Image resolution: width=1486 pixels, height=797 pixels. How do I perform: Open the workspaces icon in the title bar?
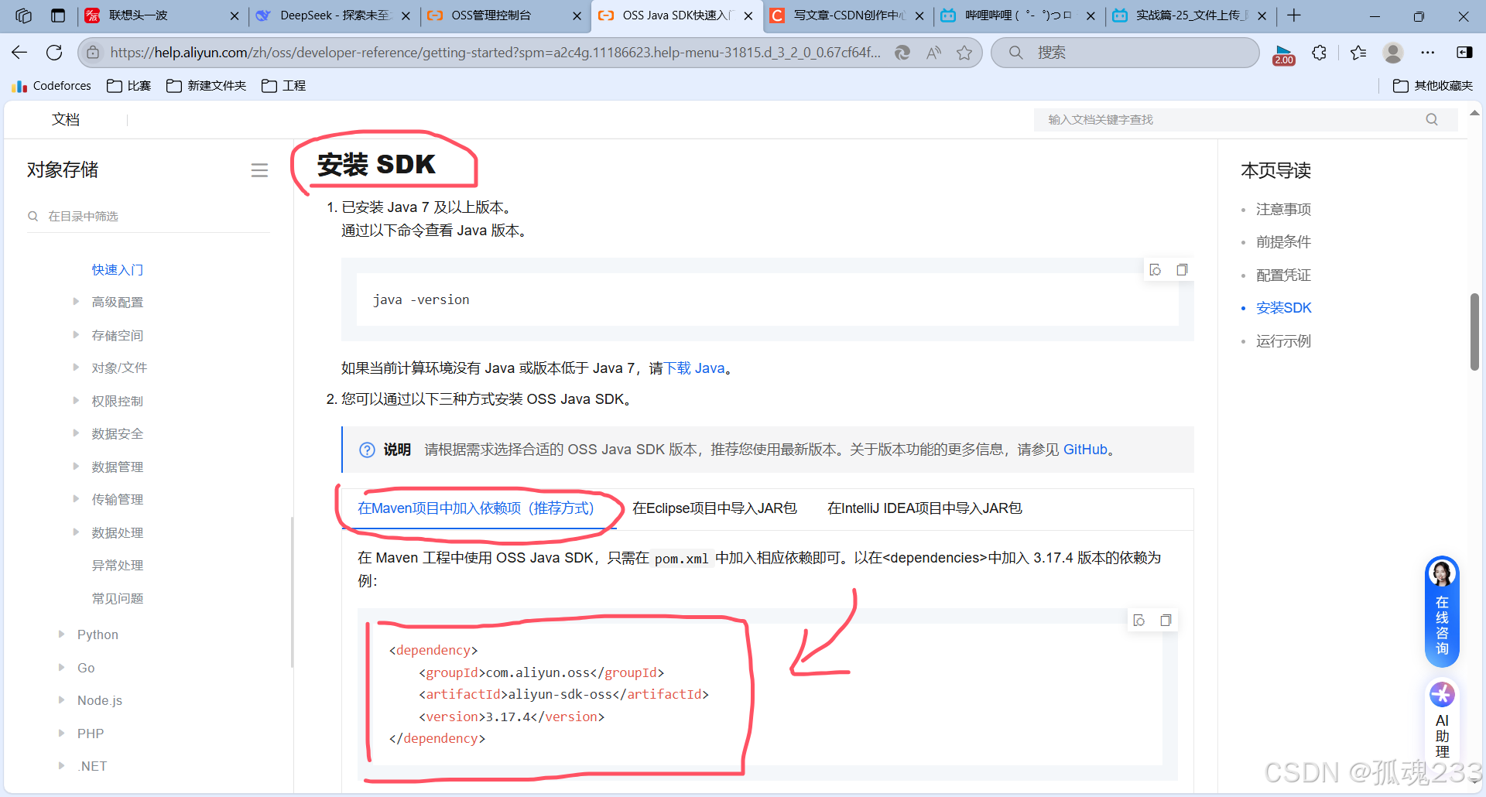coord(23,15)
